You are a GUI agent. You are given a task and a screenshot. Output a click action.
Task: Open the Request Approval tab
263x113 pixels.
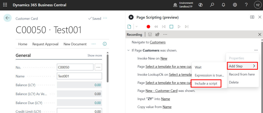[x=45, y=44]
